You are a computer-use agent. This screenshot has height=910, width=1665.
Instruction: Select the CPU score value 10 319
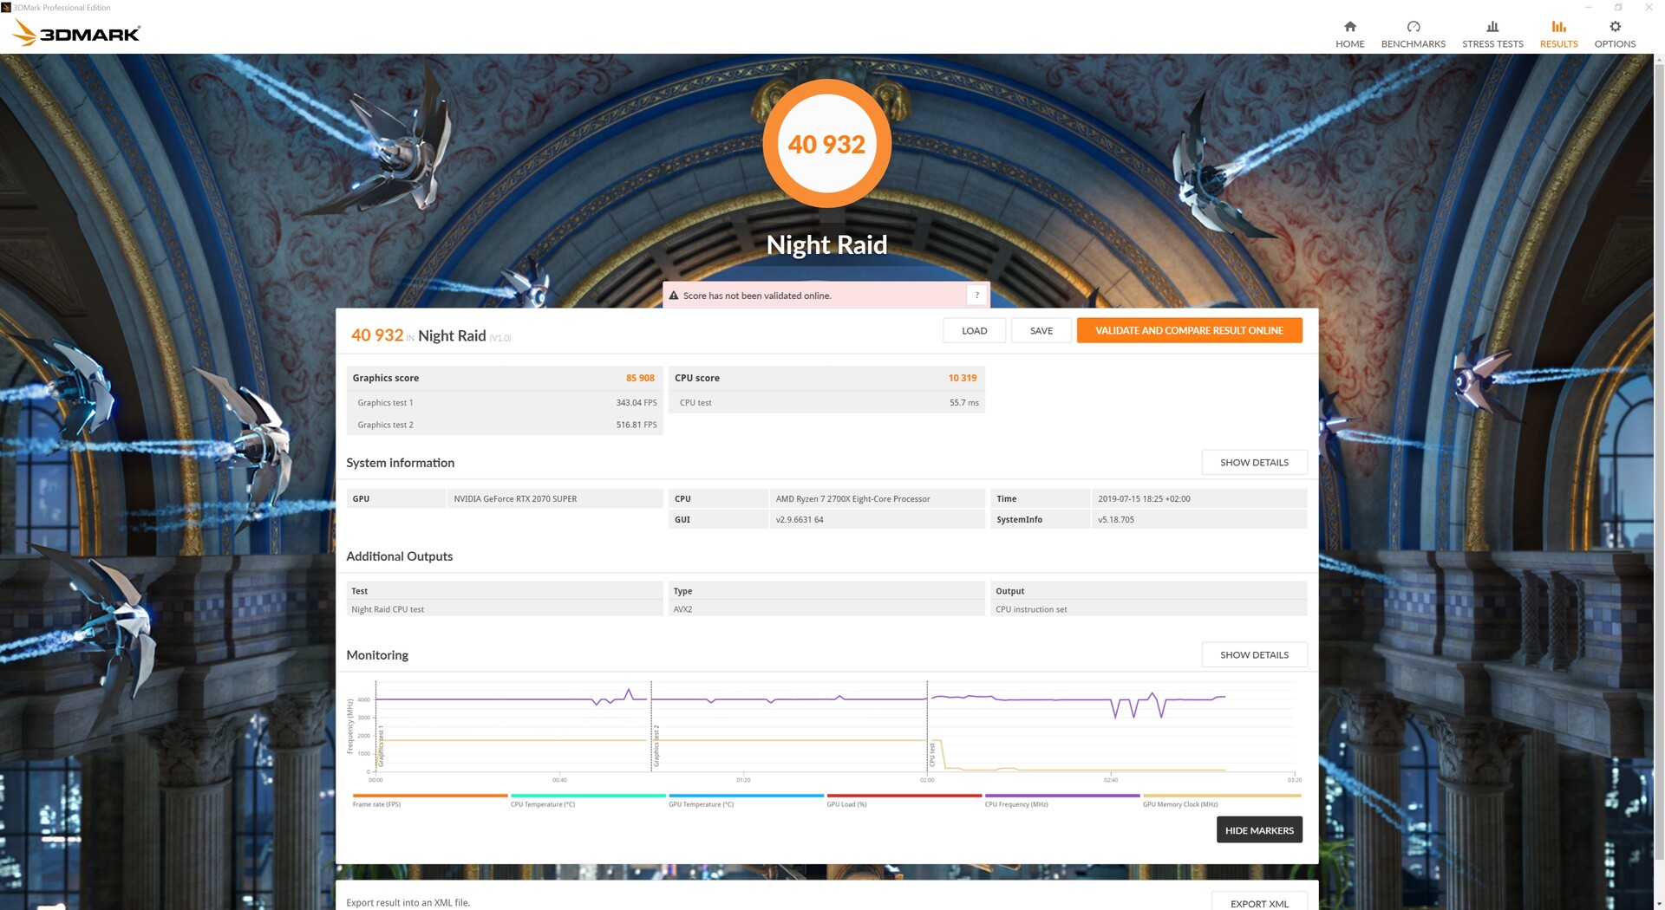click(962, 378)
